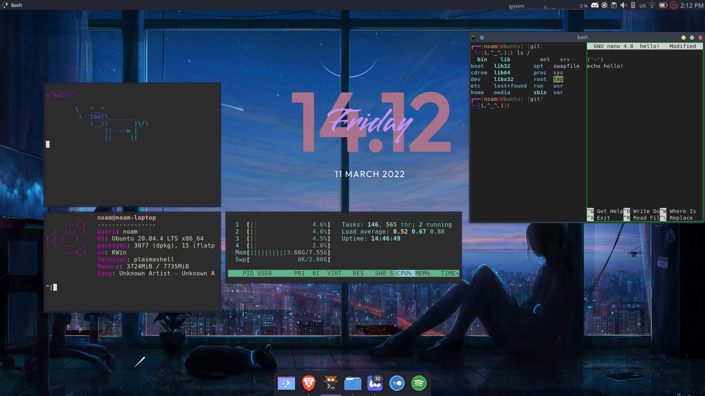Open the Kitty terminal dock icon
The width and height of the screenshot is (705, 396).
pyautogui.click(x=330, y=384)
